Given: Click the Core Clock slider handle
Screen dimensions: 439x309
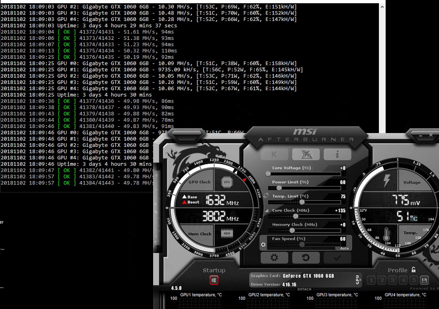Looking at the screenshot, I should point(295,216).
